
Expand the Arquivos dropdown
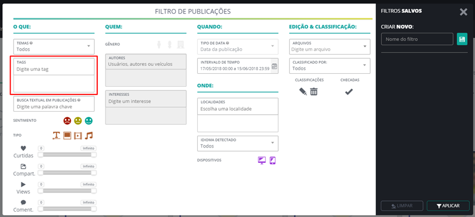[x=330, y=46]
